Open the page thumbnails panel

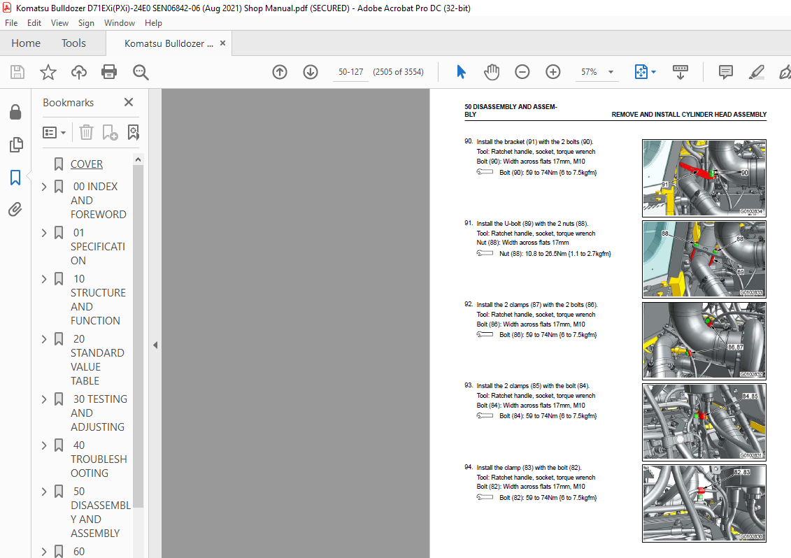(15, 145)
